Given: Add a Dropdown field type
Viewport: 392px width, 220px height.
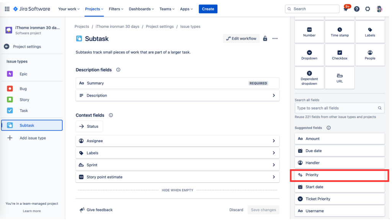Looking at the screenshot, I should [309, 55].
